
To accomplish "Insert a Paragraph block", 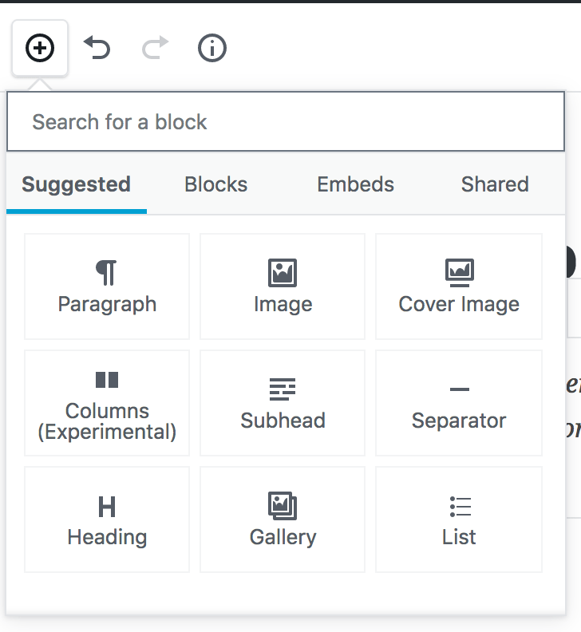I will [107, 286].
